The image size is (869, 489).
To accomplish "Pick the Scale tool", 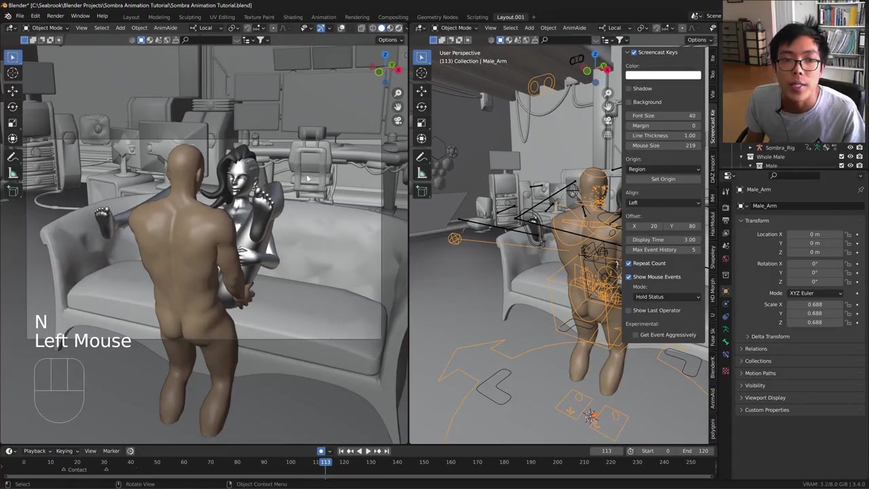I will coord(12,123).
